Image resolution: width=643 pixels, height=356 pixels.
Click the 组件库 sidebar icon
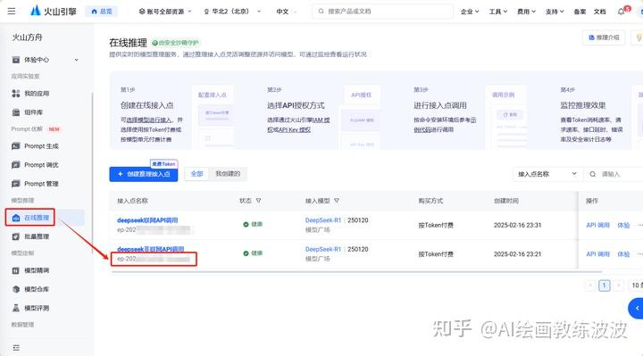click(x=16, y=112)
